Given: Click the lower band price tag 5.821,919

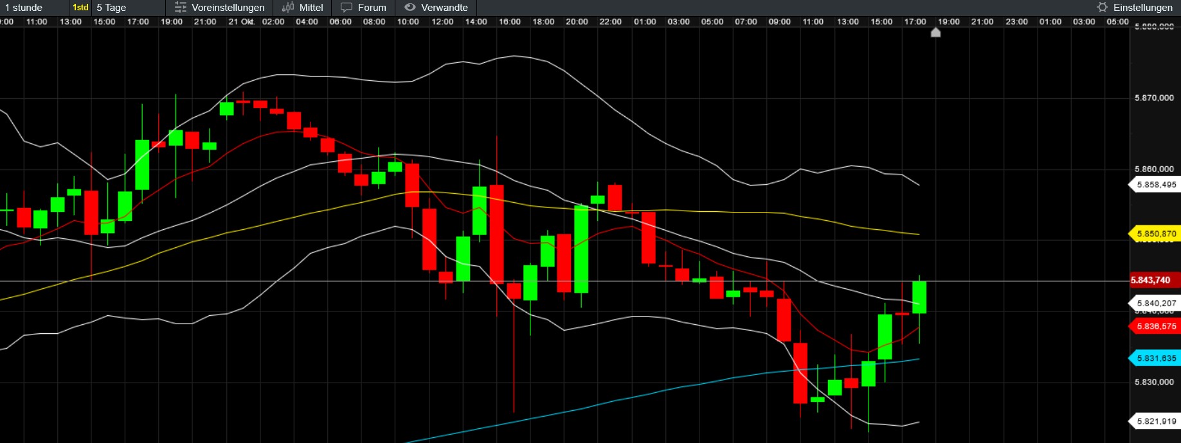Looking at the screenshot, I should [1155, 422].
